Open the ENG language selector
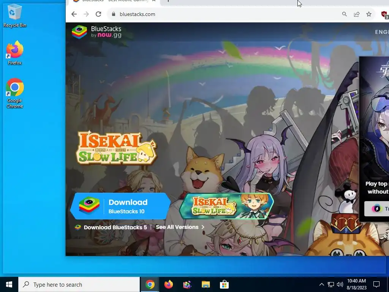The image size is (389, 292). tap(382, 32)
